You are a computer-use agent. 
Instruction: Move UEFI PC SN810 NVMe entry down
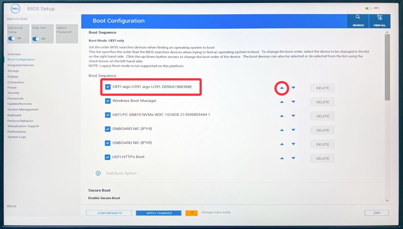[x=293, y=116]
